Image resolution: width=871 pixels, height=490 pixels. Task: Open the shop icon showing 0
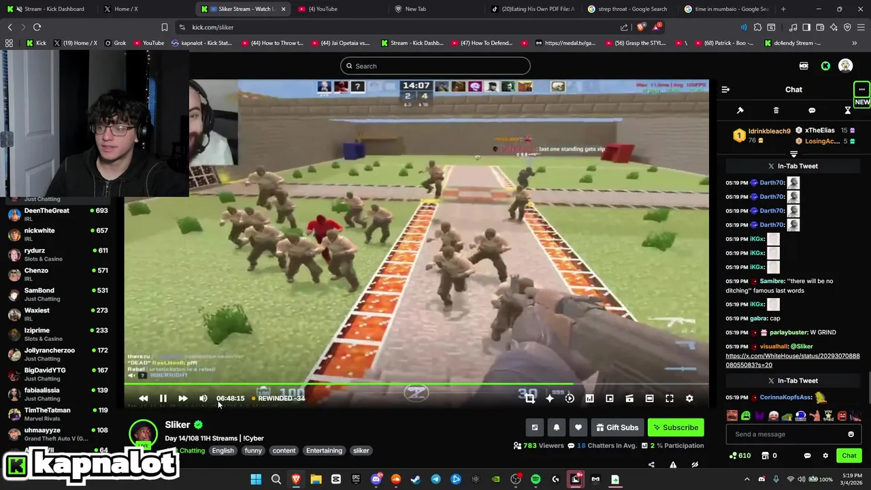point(769,455)
